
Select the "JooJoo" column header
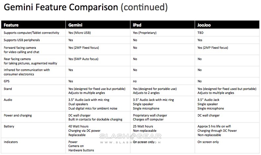click(x=204, y=25)
